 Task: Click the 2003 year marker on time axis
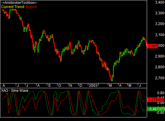pyautogui.click(x=93, y=86)
